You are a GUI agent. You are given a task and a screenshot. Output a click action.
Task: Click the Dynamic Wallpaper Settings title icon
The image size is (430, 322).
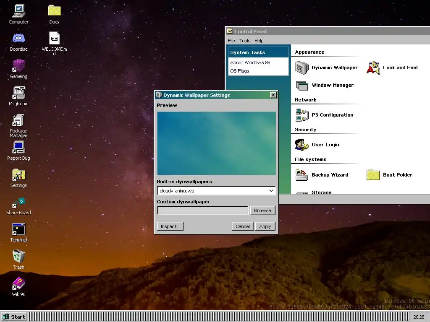click(x=158, y=95)
